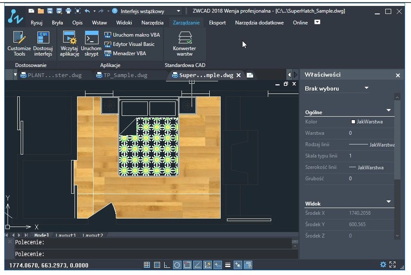
Task: Select the Wstaw ribbon tab
Action: pos(99,23)
